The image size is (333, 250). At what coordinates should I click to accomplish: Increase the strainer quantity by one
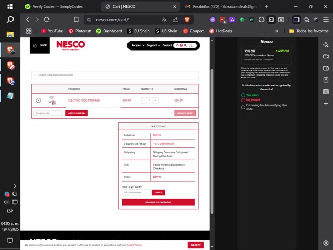coord(156,101)
